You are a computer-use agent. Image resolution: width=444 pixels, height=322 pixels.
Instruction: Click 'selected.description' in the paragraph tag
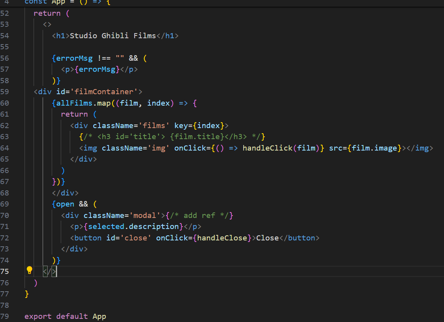(x=133, y=227)
